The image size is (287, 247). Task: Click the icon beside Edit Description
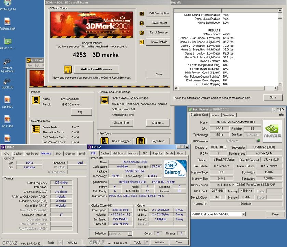142,14
